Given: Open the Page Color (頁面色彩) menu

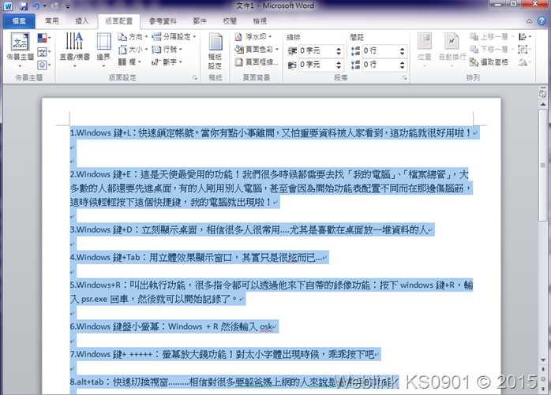Looking at the screenshot, I should point(257,50).
